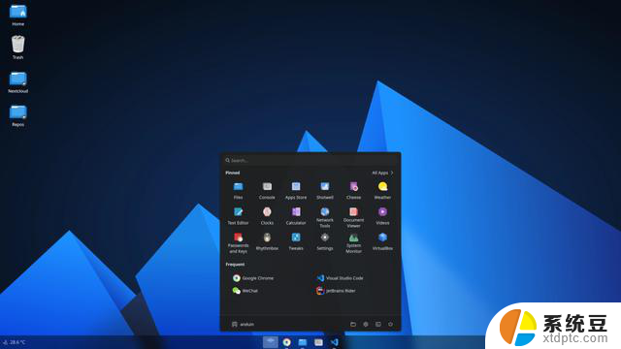The image size is (621, 349).
Task: Open the user account entry at menu bottom
Action: [x=243, y=324]
